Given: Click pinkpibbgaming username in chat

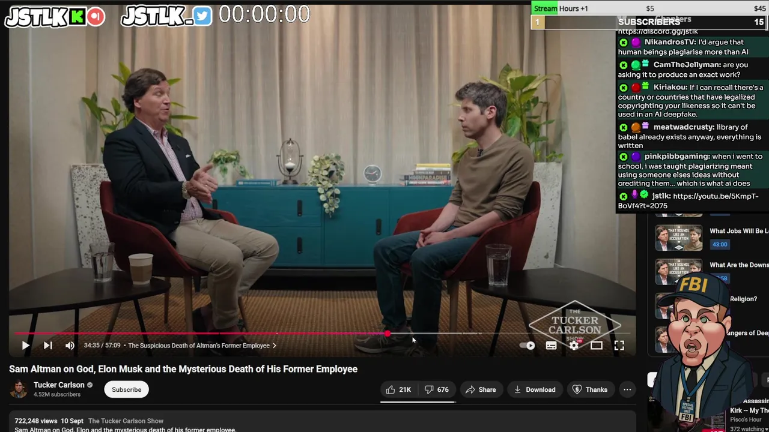Looking at the screenshot, I should pos(676,157).
